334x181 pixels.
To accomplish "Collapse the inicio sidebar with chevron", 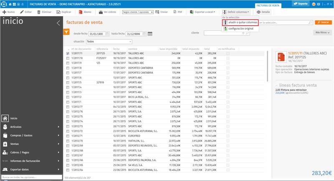I will pyautogui.click(x=58, y=23).
